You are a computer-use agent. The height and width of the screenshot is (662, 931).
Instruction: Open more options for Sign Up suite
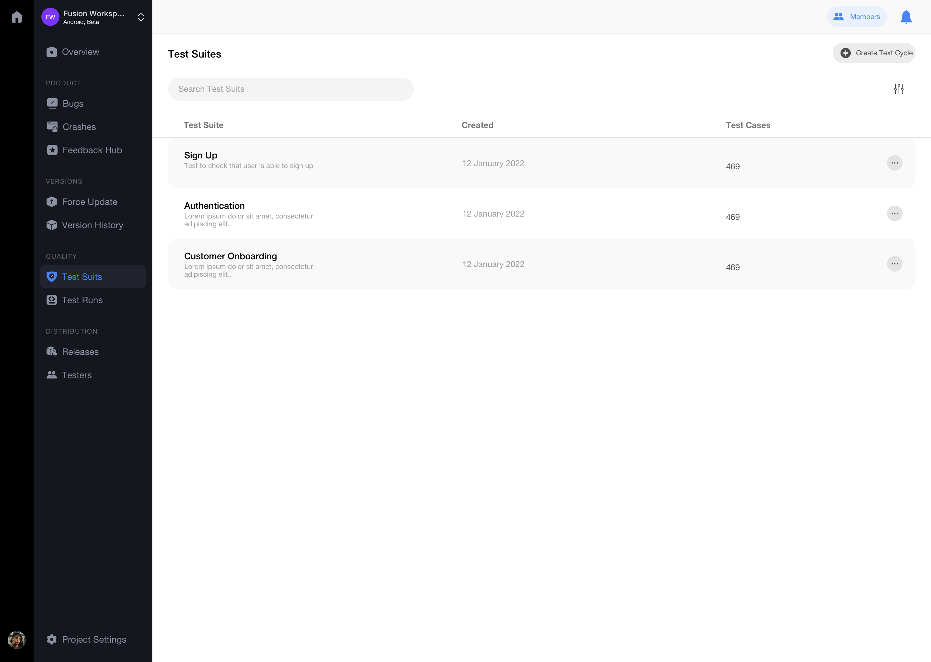point(894,163)
